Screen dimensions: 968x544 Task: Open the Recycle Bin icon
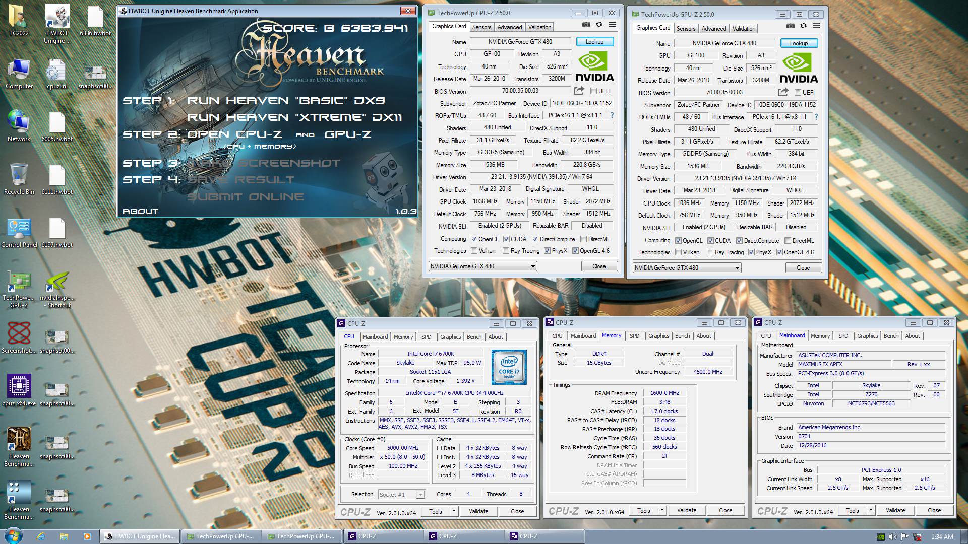pos(19,179)
